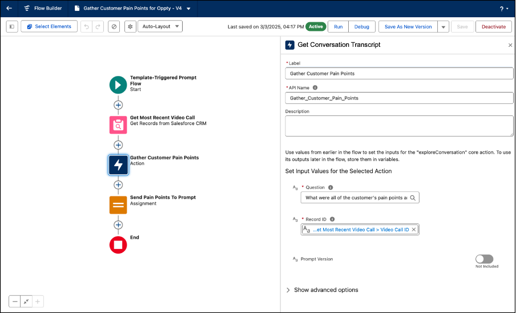Viewport: 516px width, 313px height.
Task: Click the API Name input field
Action: click(399, 98)
